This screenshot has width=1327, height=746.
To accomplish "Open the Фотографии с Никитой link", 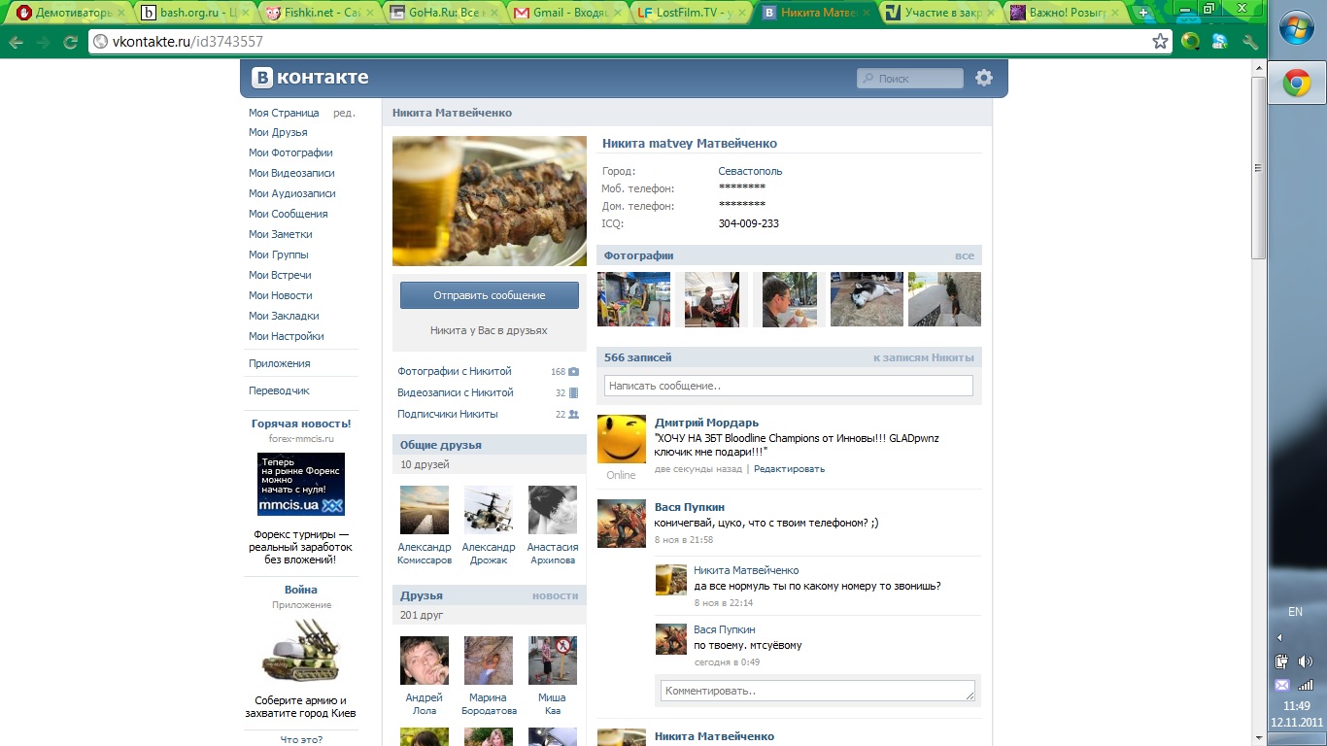I will [x=455, y=371].
